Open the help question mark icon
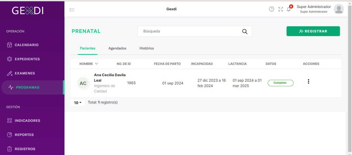The width and height of the screenshot is (352, 155). pos(272,9)
